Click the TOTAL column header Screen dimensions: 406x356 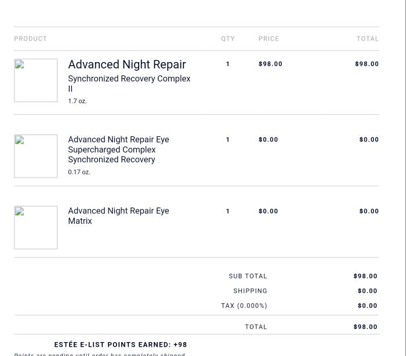click(367, 39)
